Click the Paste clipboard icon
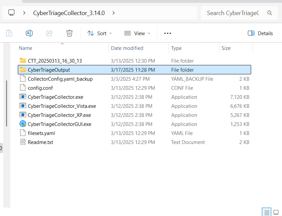Screen dimensions: 282x216 tap(9, 33)
